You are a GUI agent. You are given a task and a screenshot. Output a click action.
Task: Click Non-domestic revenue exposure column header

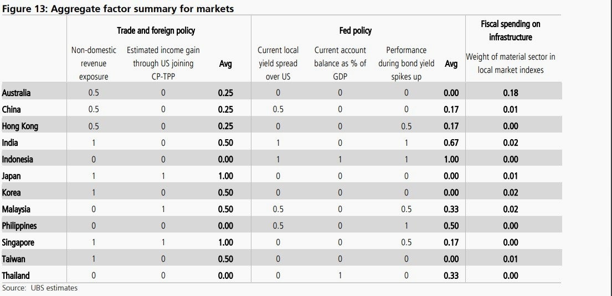(x=94, y=64)
